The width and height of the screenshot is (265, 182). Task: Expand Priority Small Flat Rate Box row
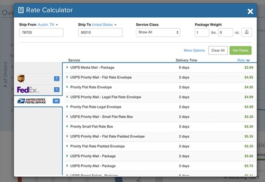click(67, 126)
